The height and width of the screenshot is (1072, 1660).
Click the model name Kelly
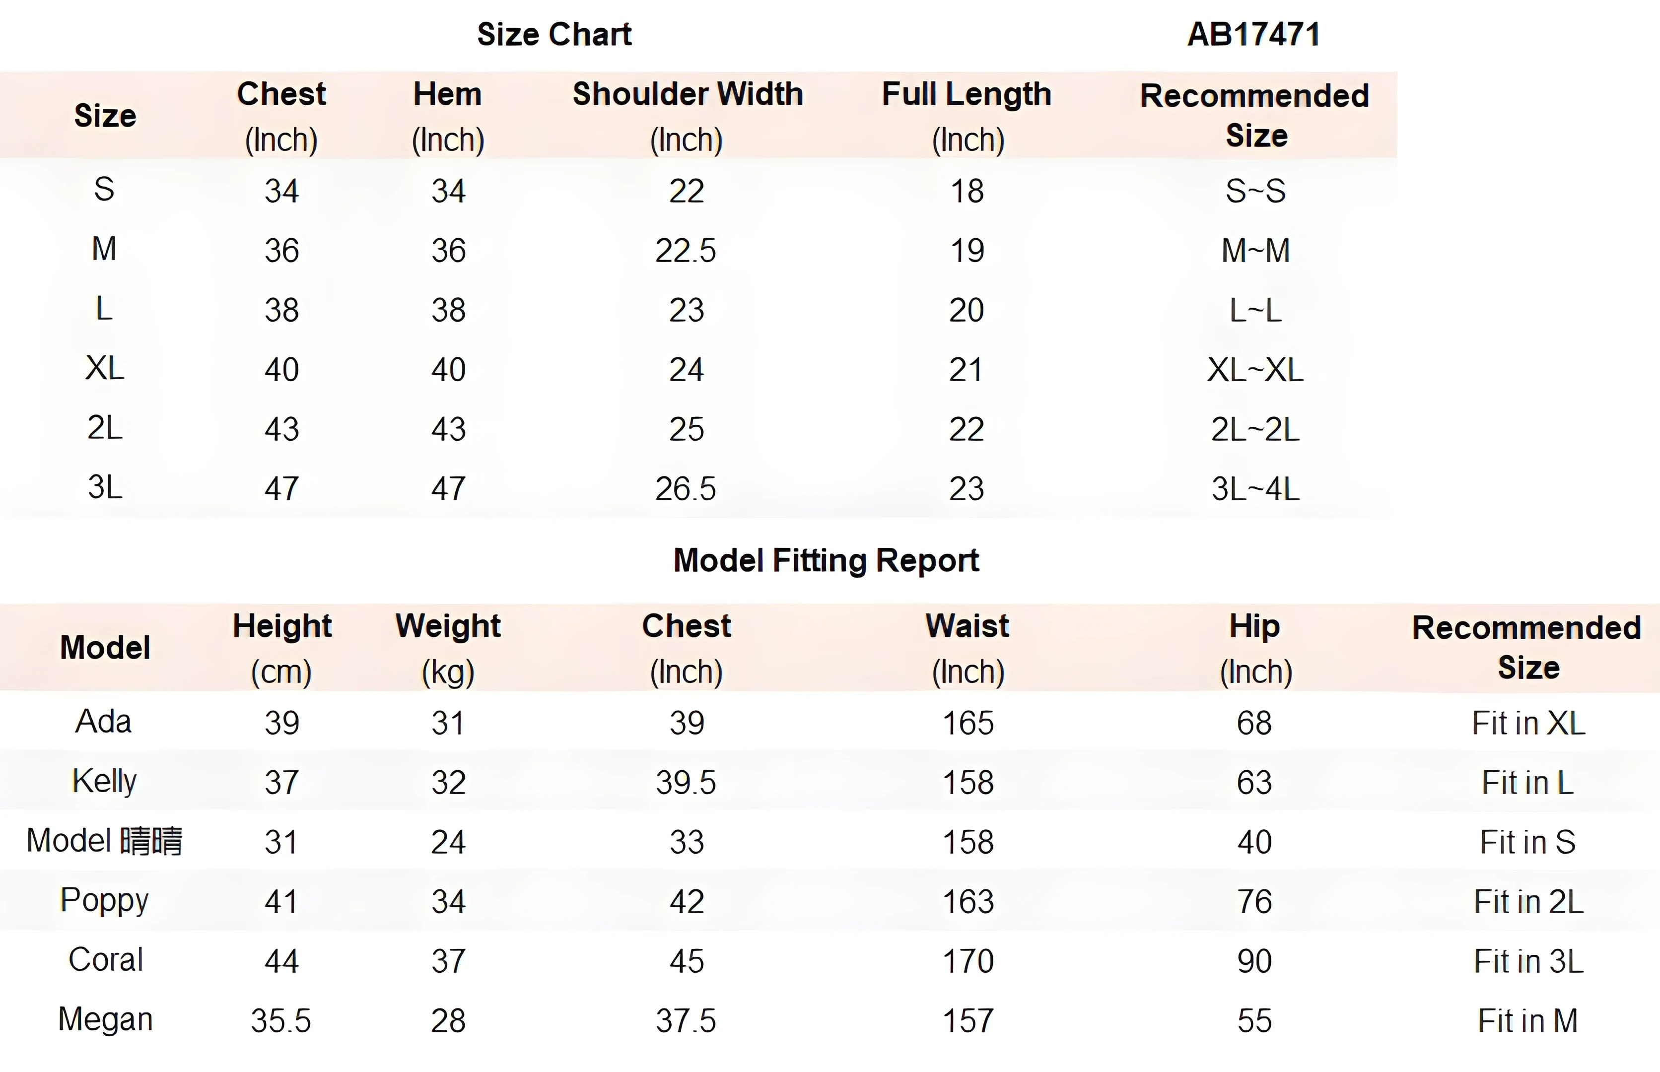pos(104,781)
